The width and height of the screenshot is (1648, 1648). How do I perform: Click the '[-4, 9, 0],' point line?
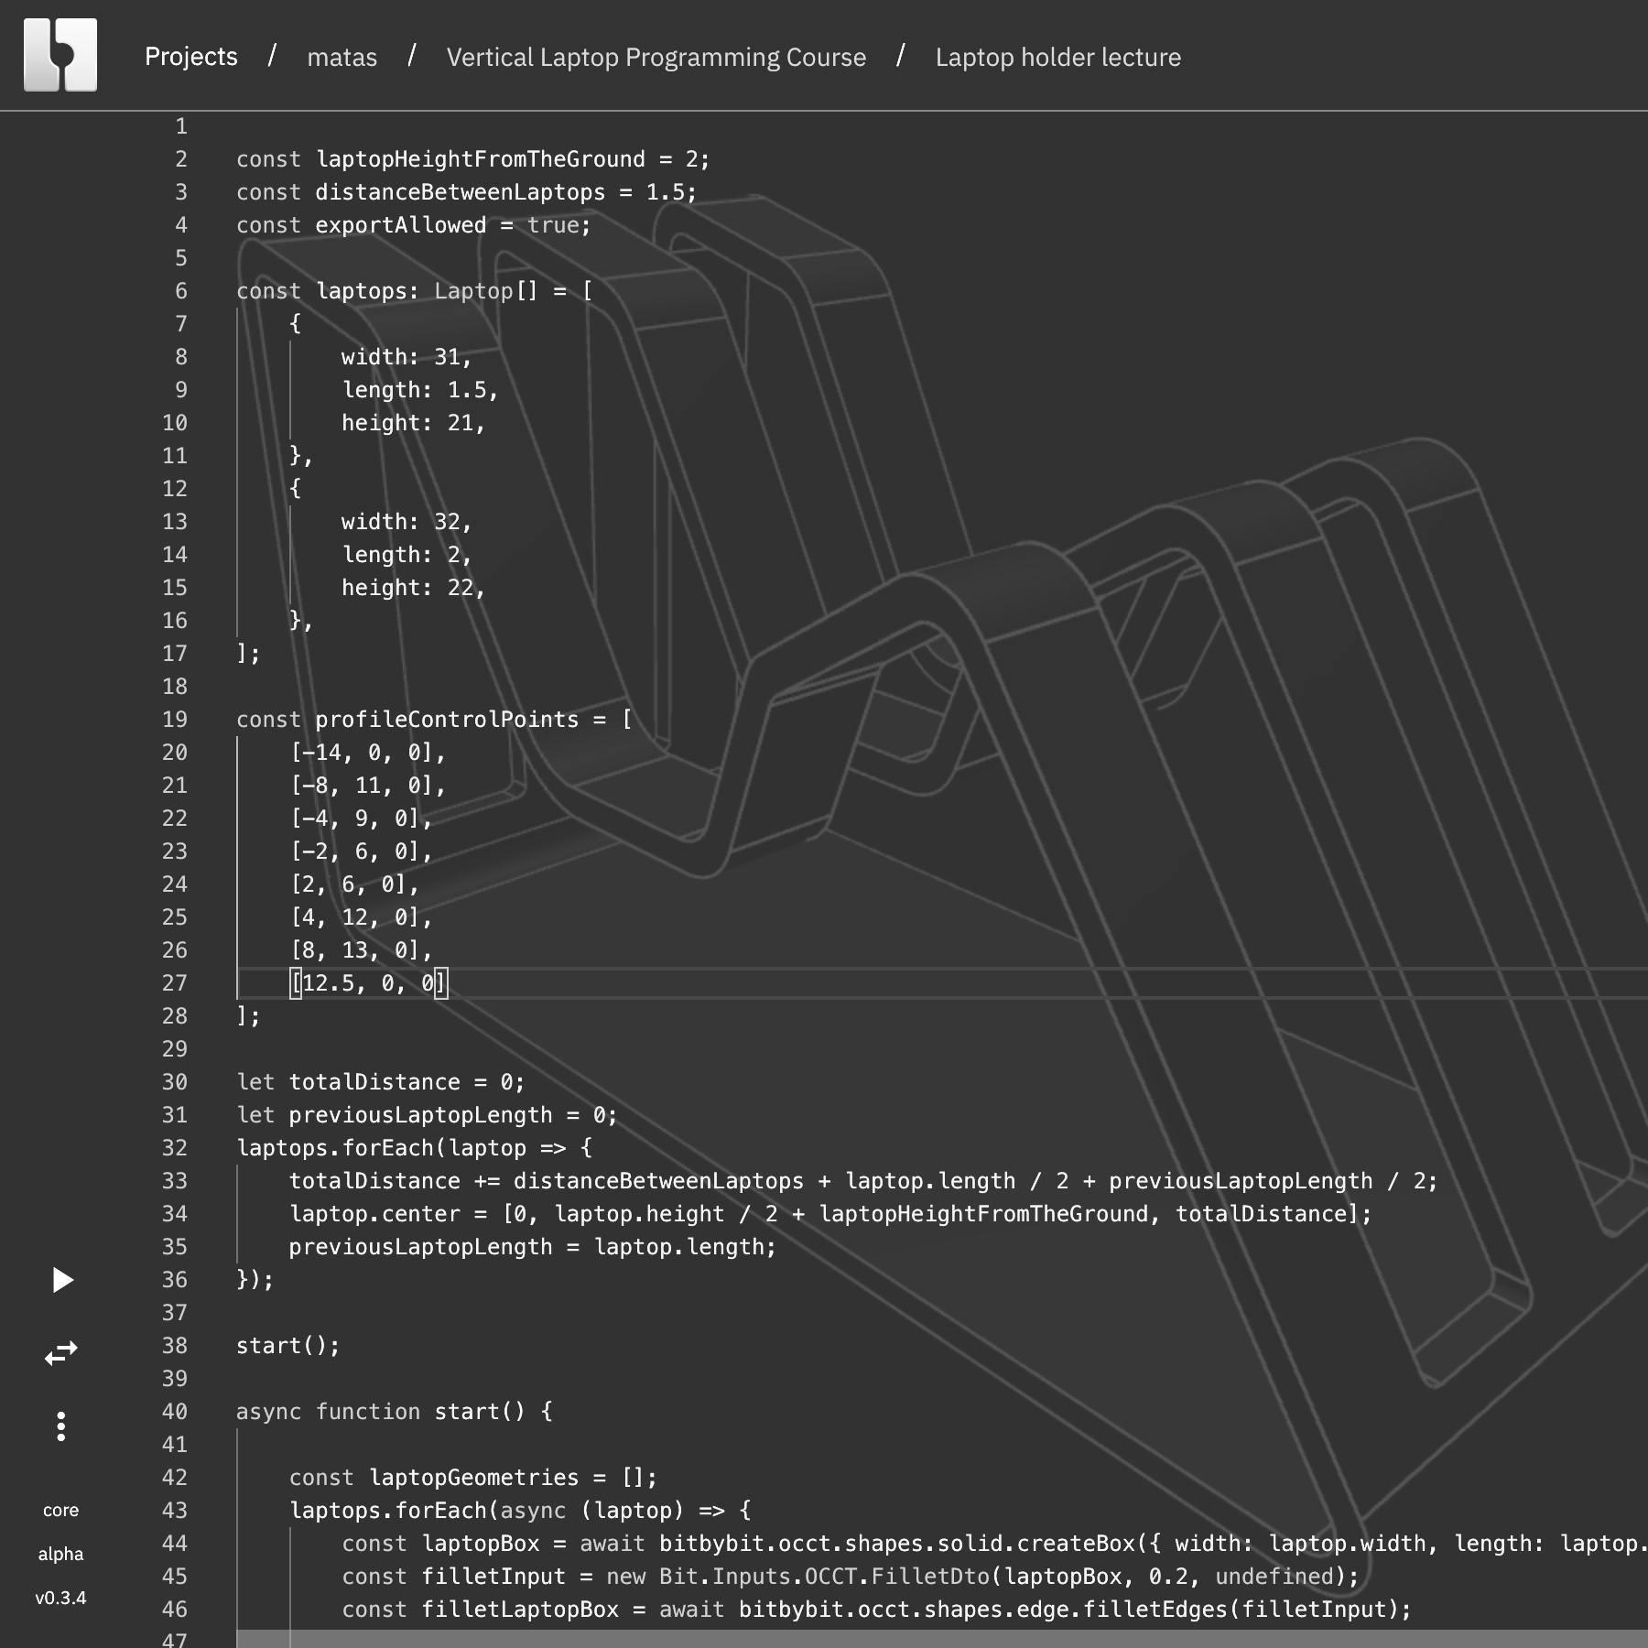click(x=361, y=819)
